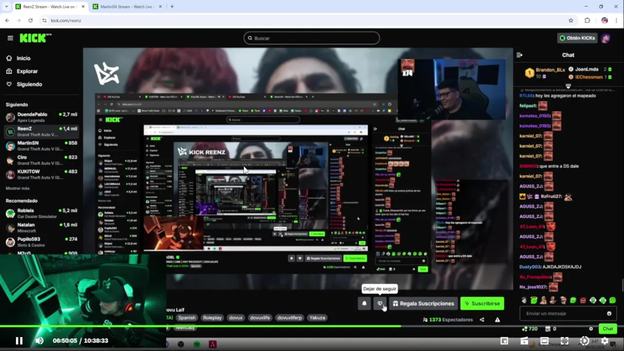Report stream with warning triangle icon

click(497, 320)
